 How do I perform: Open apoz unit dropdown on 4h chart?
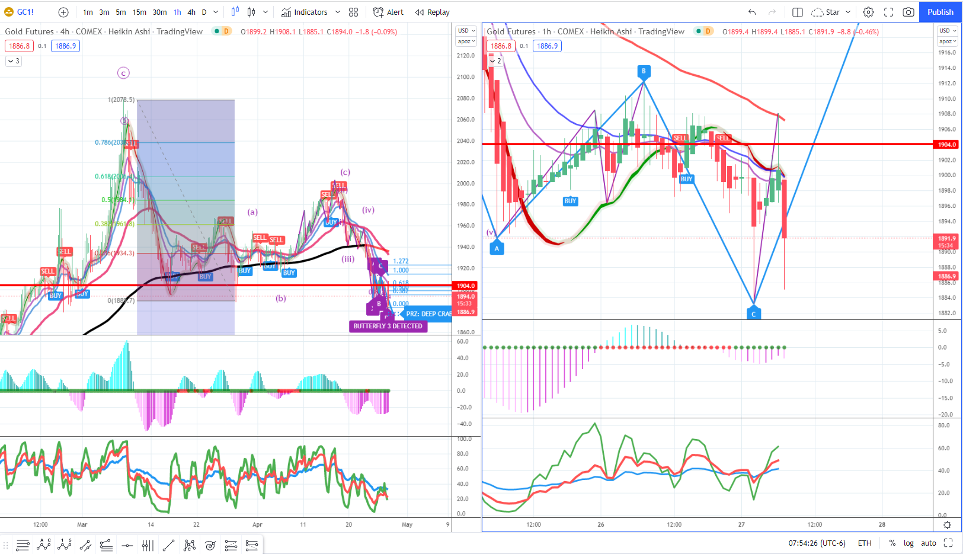467,41
